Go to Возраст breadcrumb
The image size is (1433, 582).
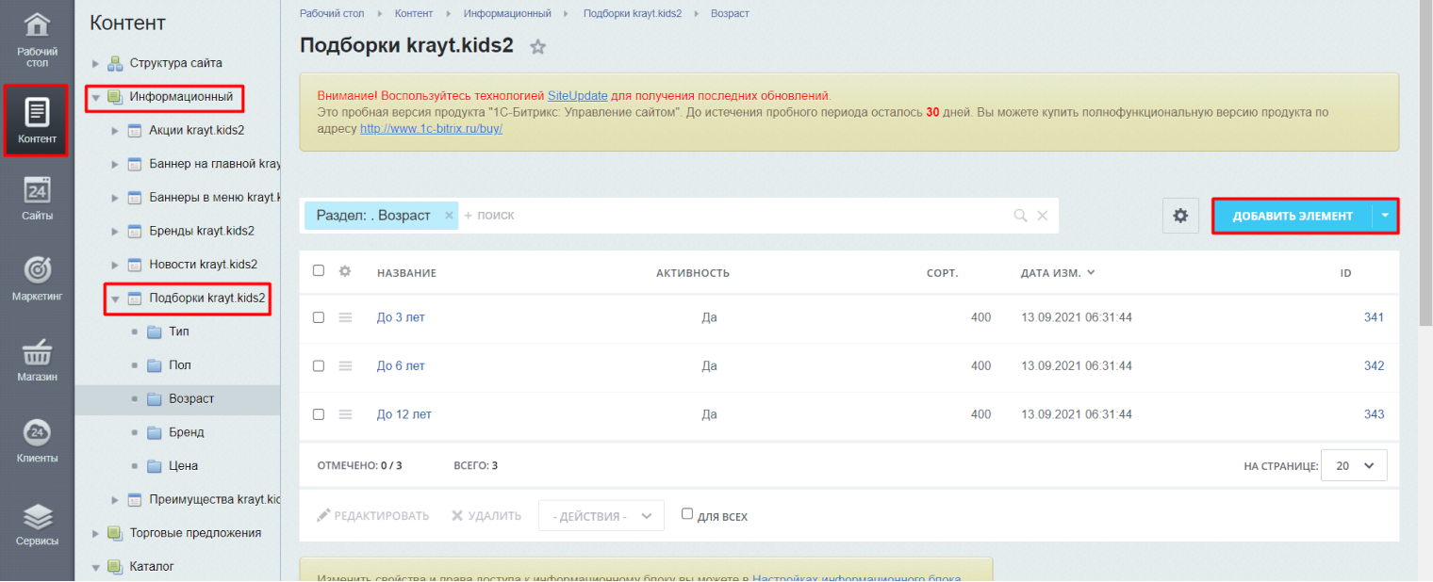tap(731, 13)
